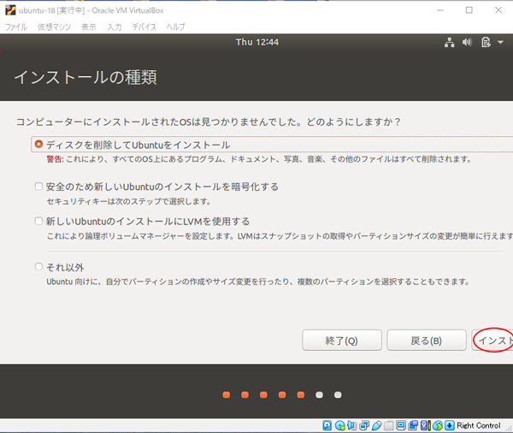The height and width of the screenshot is (433, 513).
Task: Open the 仮想マシン menu
Action: (x=54, y=27)
